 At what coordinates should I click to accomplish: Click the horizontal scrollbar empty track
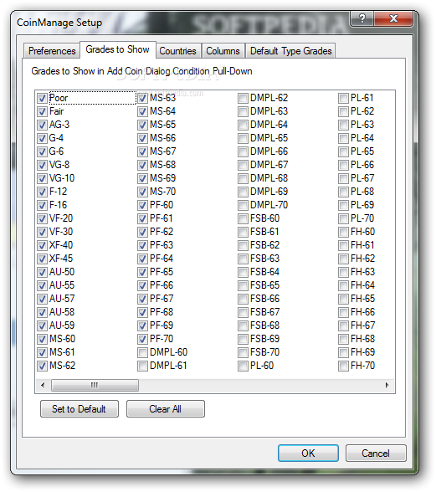pos(260,385)
